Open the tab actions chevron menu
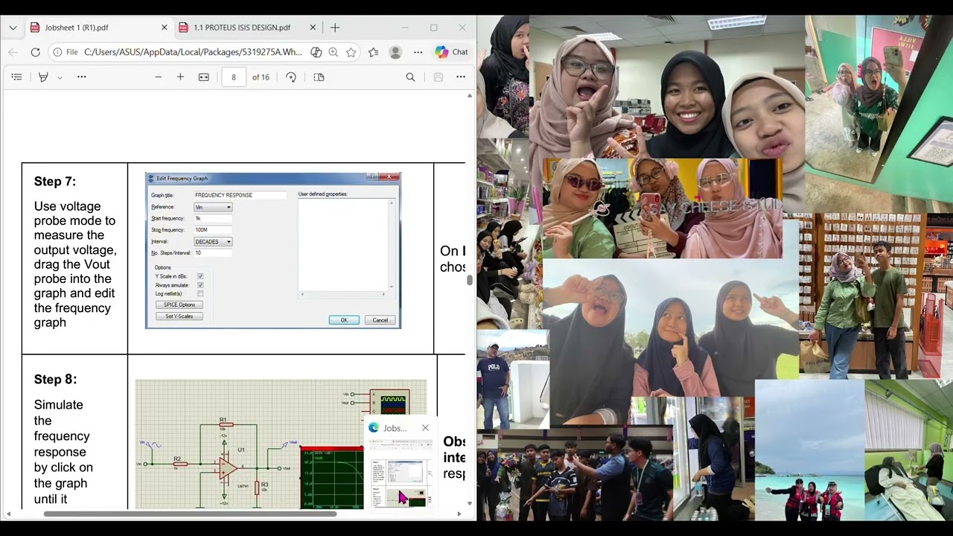The height and width of the screenshot is (536, 953). point(13,28)
